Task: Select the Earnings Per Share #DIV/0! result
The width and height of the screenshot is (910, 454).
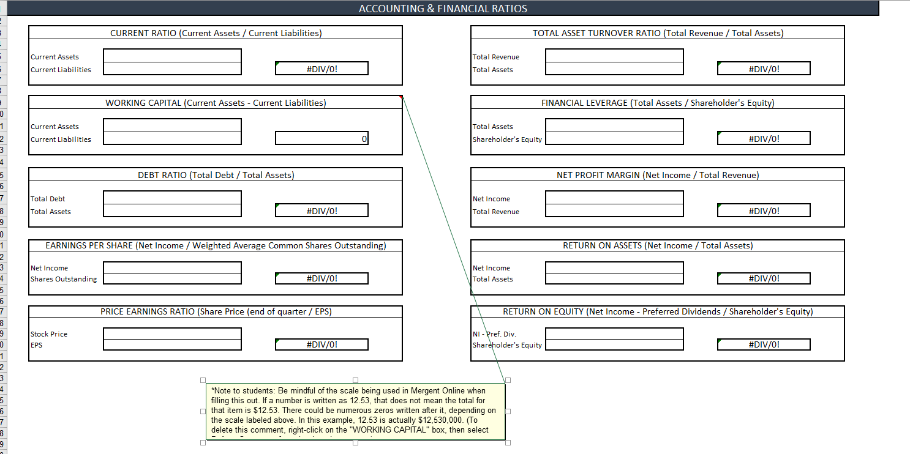Action: pyautogui.click(x=322, y=278)
